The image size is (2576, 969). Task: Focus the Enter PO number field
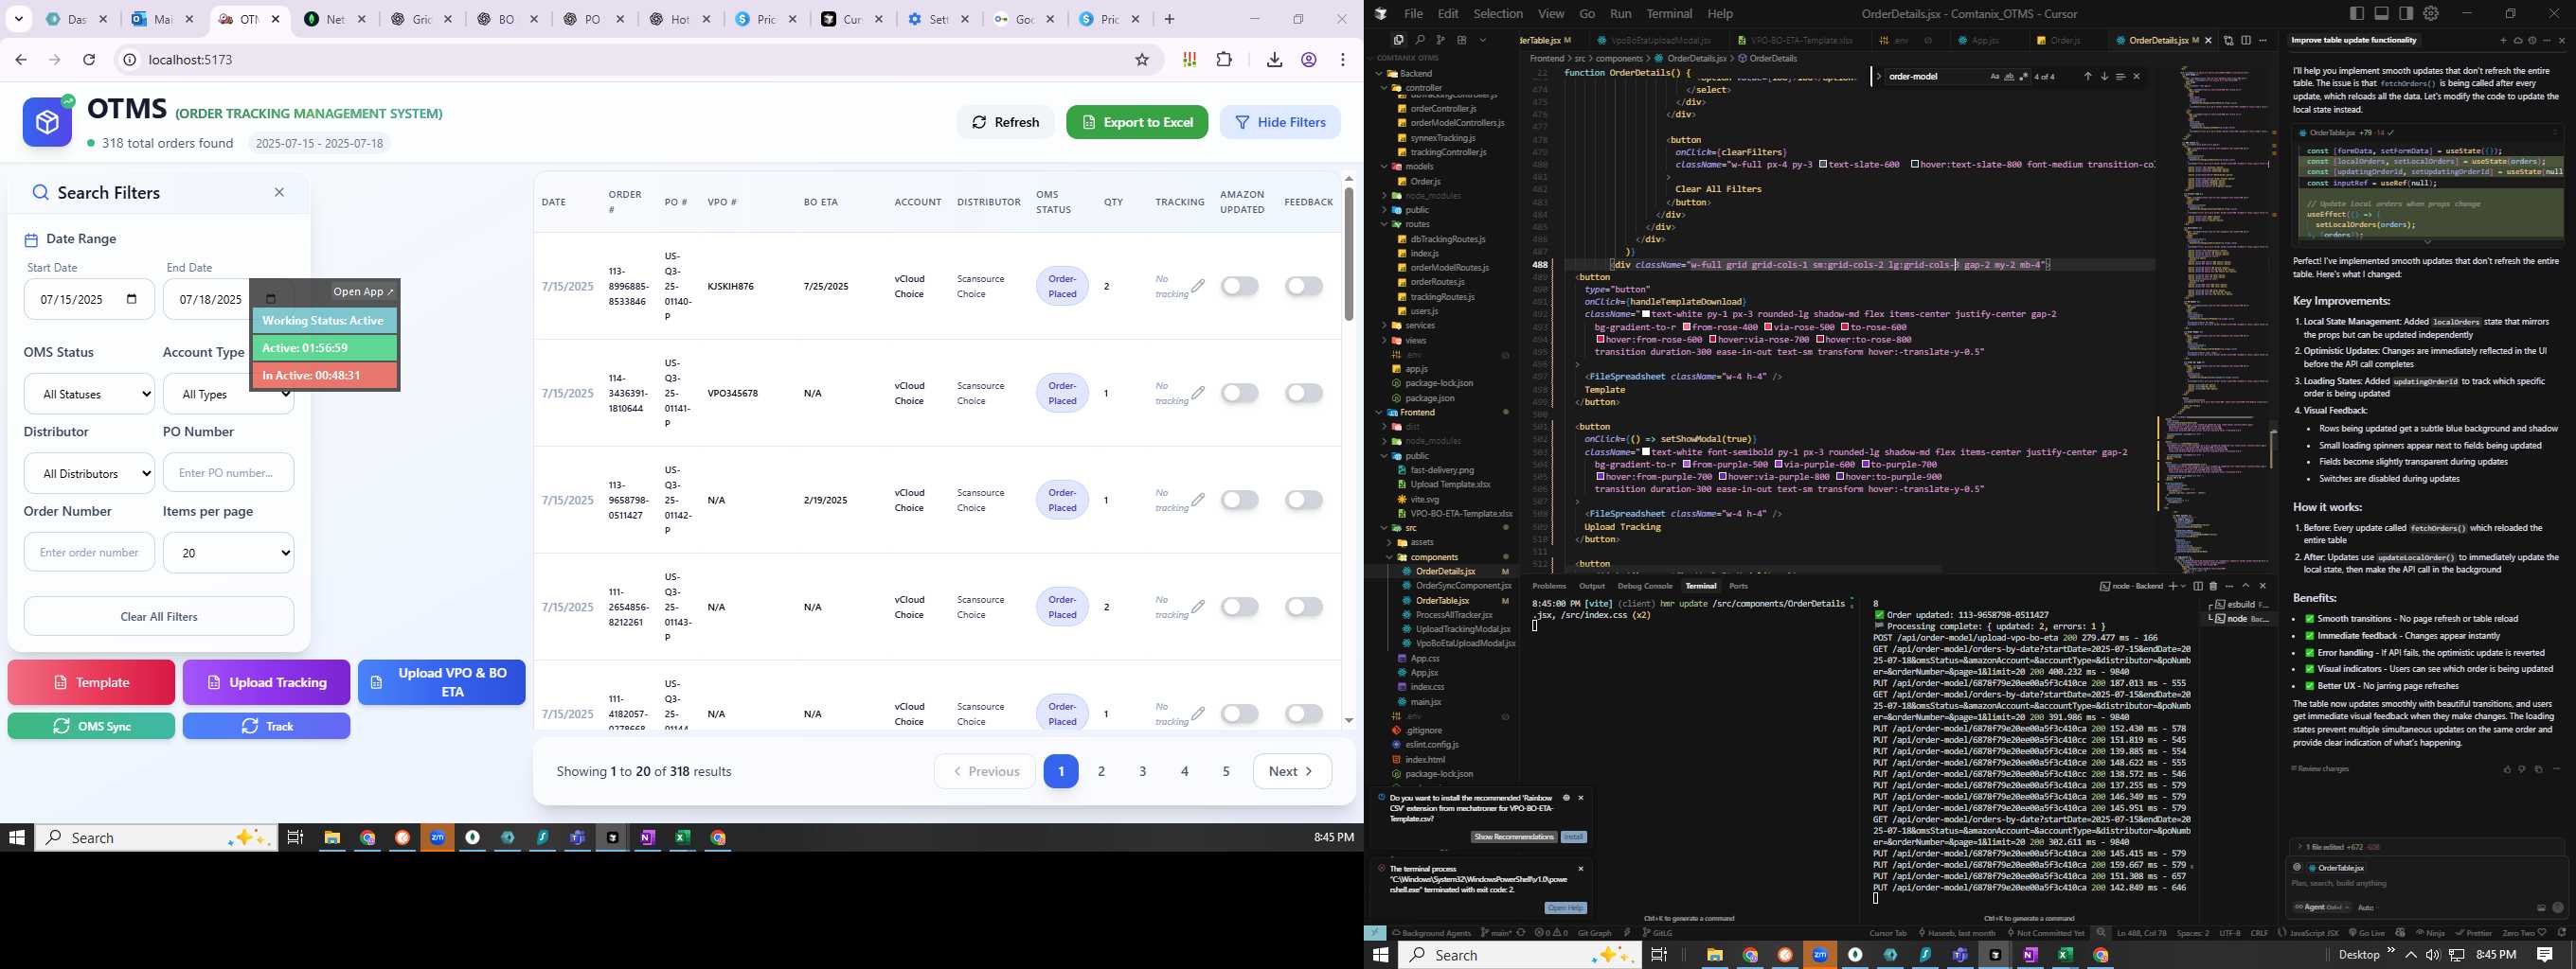coord(228,472)
